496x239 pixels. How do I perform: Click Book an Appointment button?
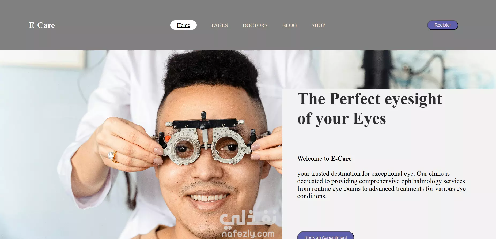tap(325, 236)
